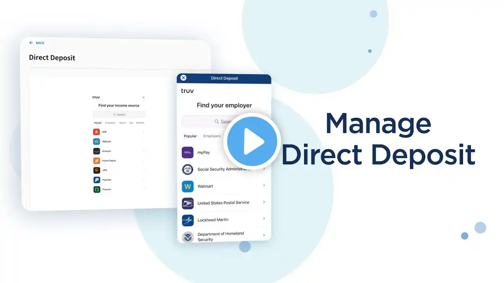The image size is (504, 283).
Task: Select the UPS label
Action: 104,170
